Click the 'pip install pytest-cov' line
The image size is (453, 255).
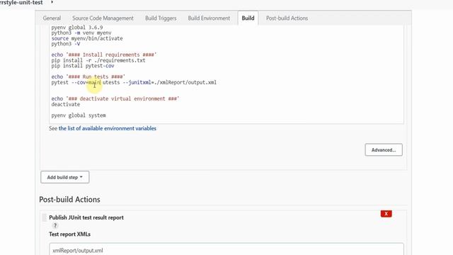point(83,66)
